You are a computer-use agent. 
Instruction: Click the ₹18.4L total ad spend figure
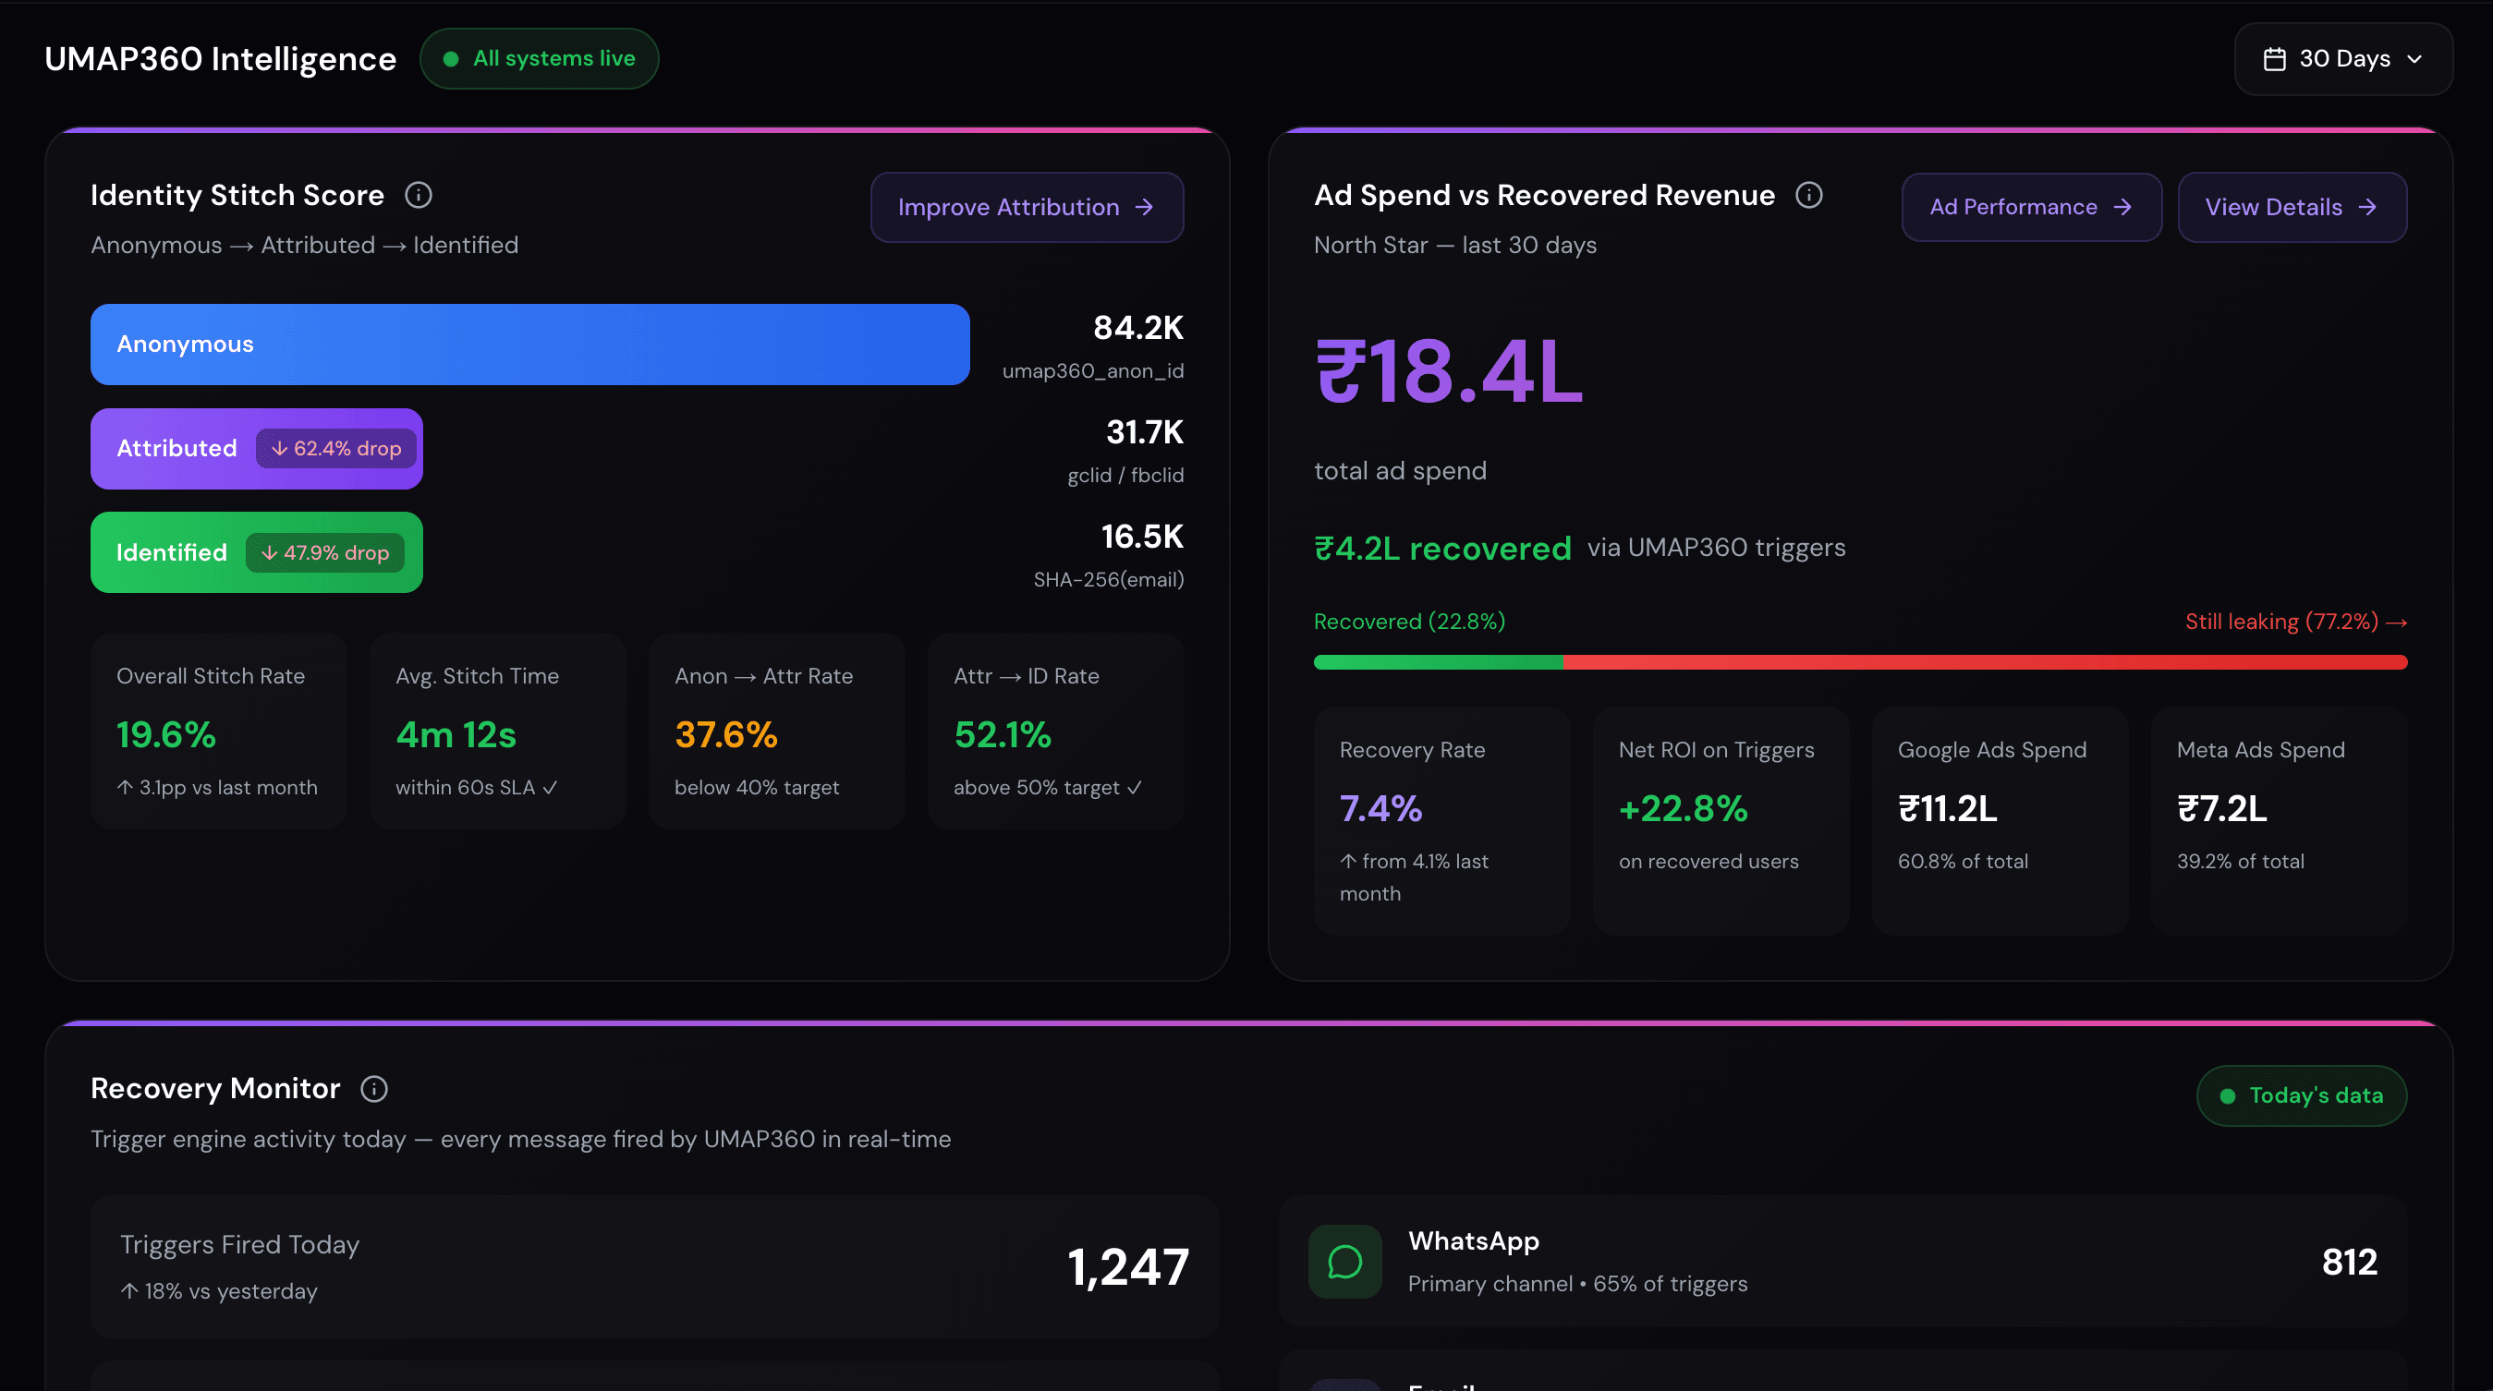1448,372
